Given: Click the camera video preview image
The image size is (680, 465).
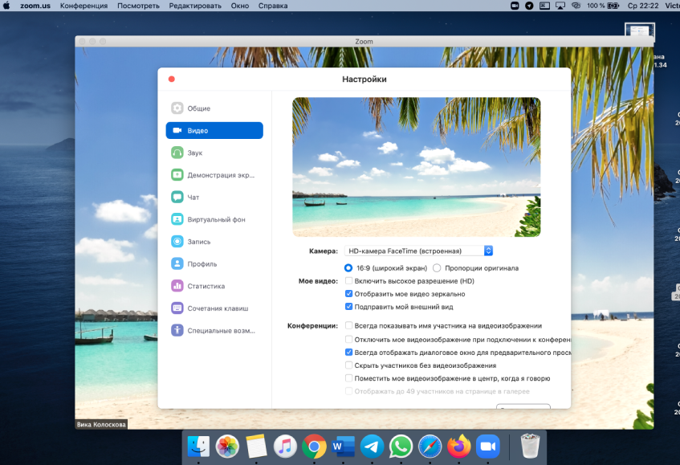Looking at the screenshot, I should coord(417,167).
